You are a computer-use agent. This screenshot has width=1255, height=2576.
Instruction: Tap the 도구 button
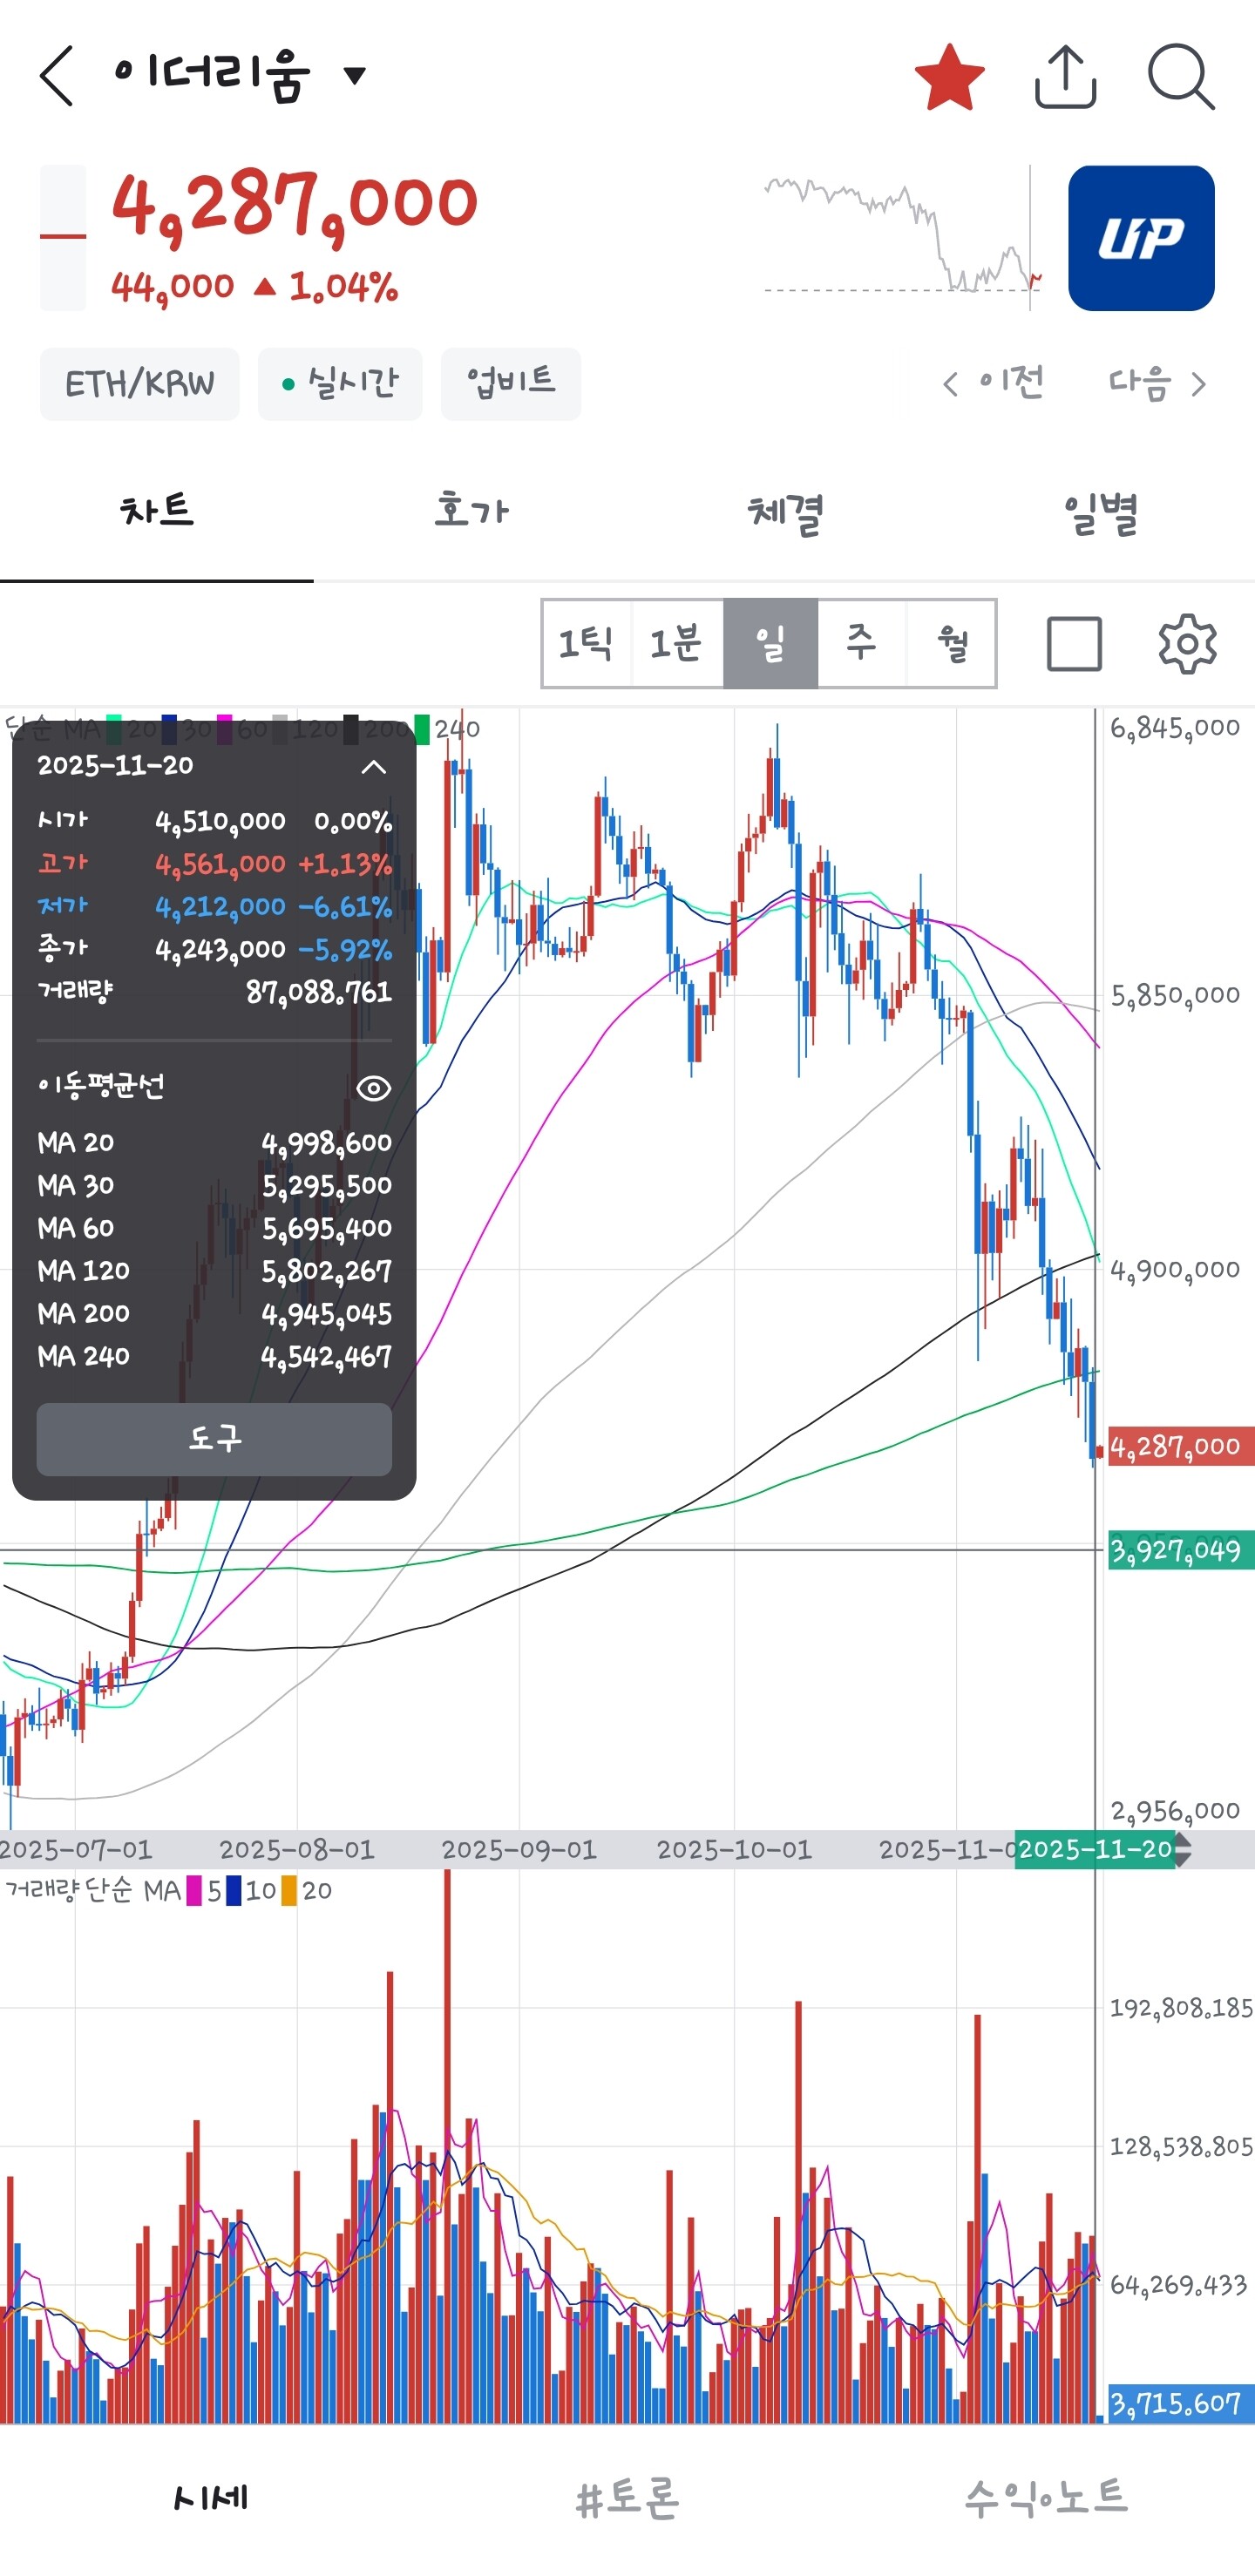(x=214, y=1439)
